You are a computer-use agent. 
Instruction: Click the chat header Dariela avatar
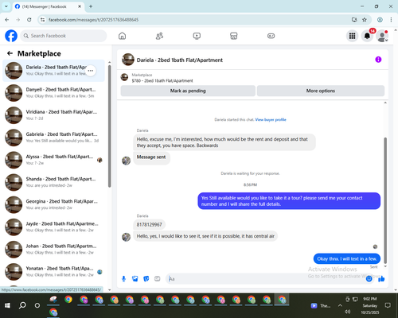(128, 60)
